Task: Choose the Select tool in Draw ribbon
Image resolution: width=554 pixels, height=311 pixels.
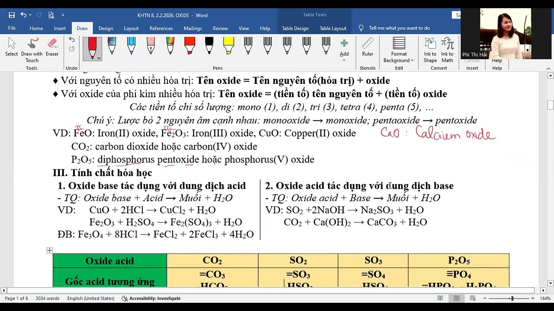Action: point(12,48)
